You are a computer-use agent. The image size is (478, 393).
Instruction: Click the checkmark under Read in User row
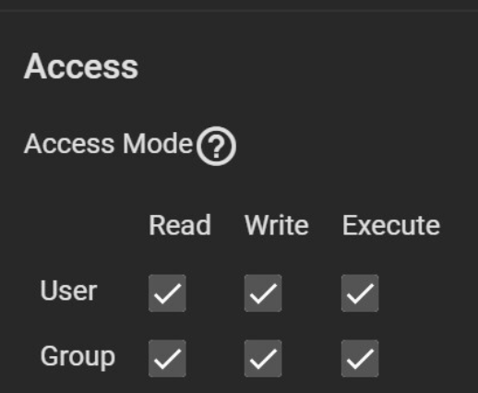coord(167,293)
